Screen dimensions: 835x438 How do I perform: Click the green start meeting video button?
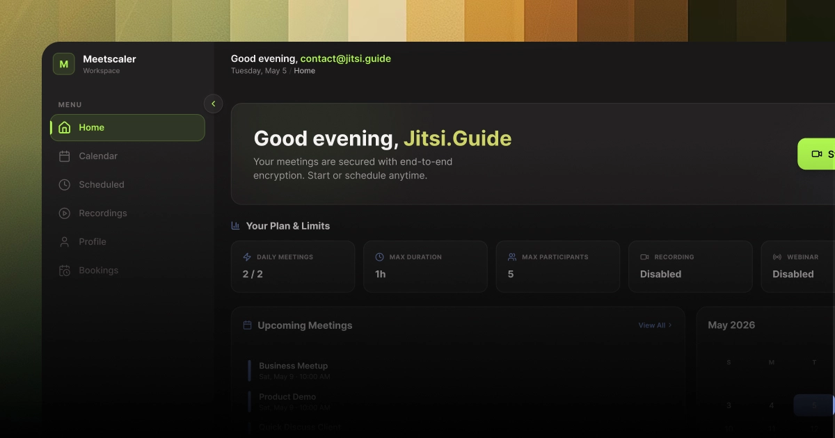pyautogui.click(x=816, y=154)
